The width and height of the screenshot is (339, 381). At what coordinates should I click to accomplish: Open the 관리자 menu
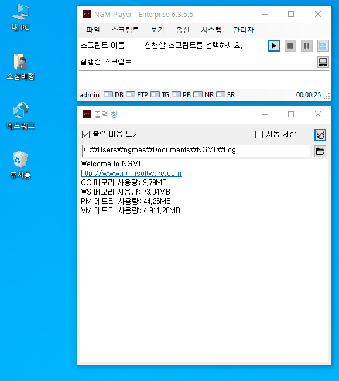pyautogui.click(x=244, y=30)
